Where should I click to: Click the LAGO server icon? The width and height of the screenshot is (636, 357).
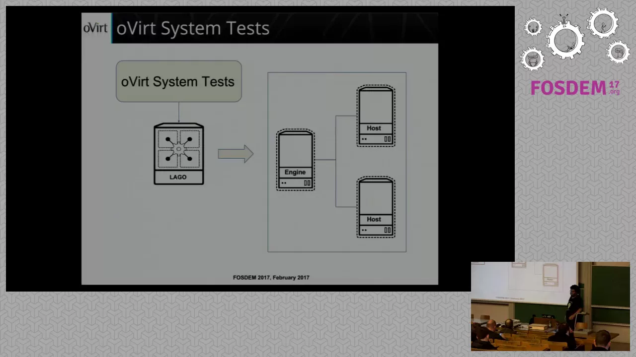click(x=179, y=154)
